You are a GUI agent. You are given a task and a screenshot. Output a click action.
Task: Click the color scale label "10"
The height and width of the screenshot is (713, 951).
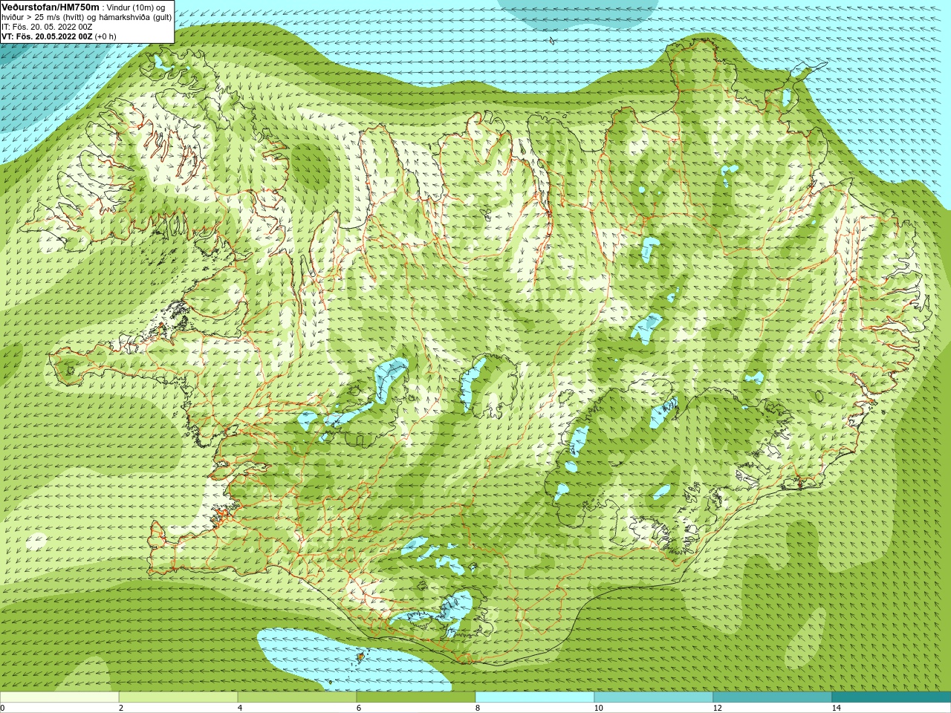[x=598, y=708]
